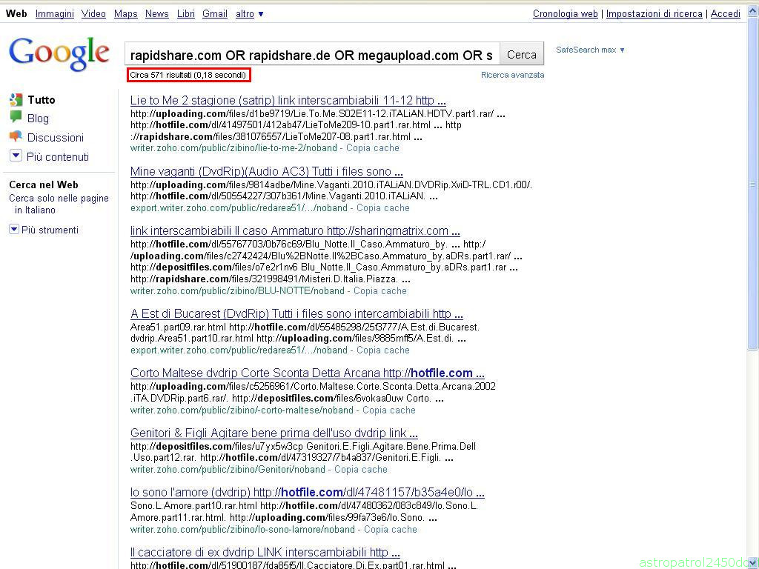
Task: Open the Il caso Ammaturo result
Action: 295,231
